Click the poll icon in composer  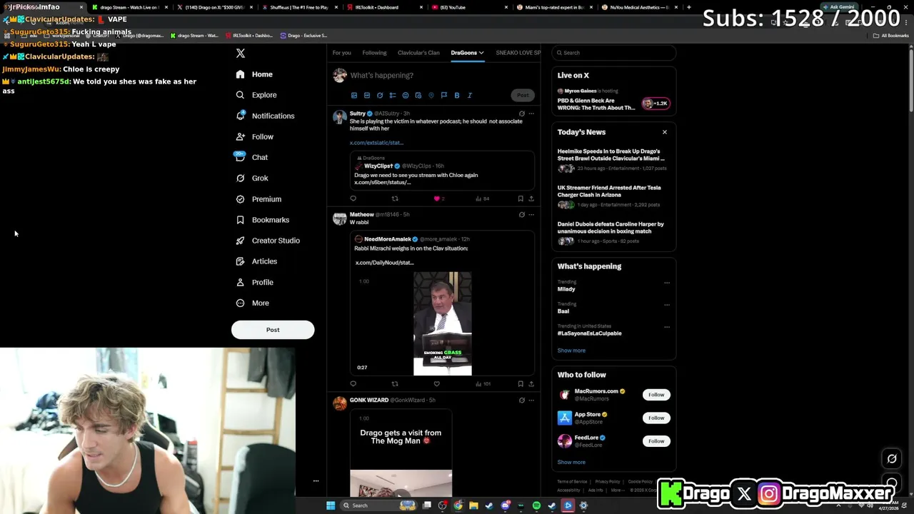393,96
